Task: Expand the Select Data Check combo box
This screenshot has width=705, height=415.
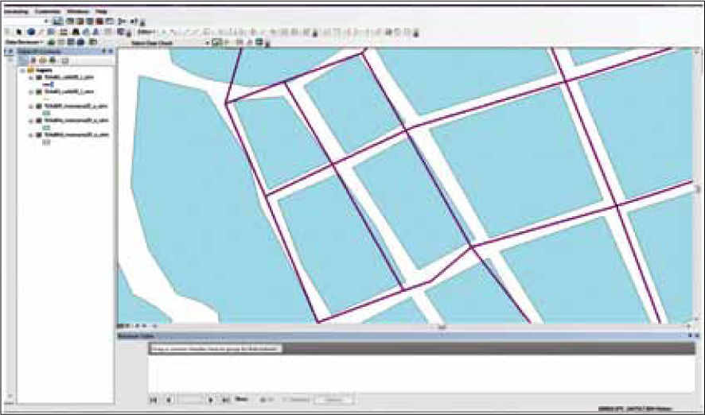Action: click(x=206, y=41)
